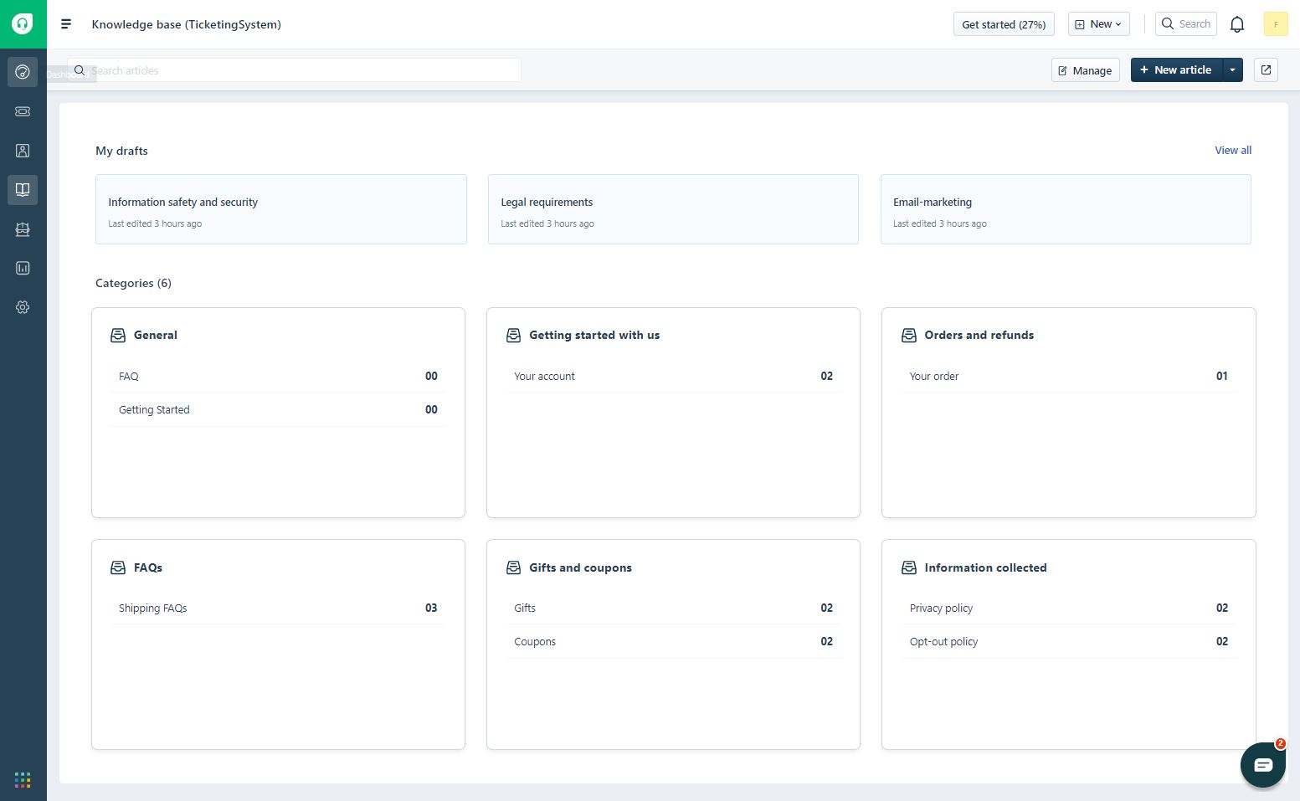Click the user profile avatar

(x=1275, y=24)
